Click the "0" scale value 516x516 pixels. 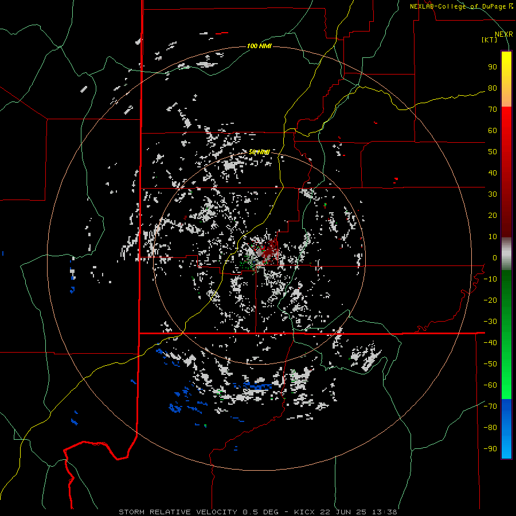click(x=495, y=258)
